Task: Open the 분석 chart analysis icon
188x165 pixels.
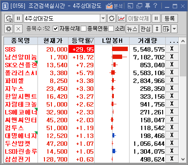Action: 114,6
